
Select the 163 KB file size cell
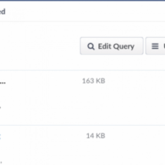point(94,81)
